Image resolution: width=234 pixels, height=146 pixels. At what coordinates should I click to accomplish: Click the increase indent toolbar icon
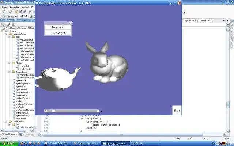point(26,16)
